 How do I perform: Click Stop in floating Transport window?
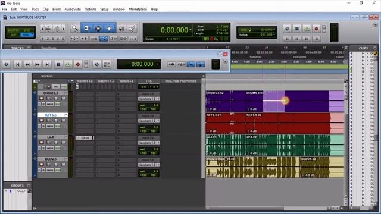pyautogui.click(x=58, y=64)
